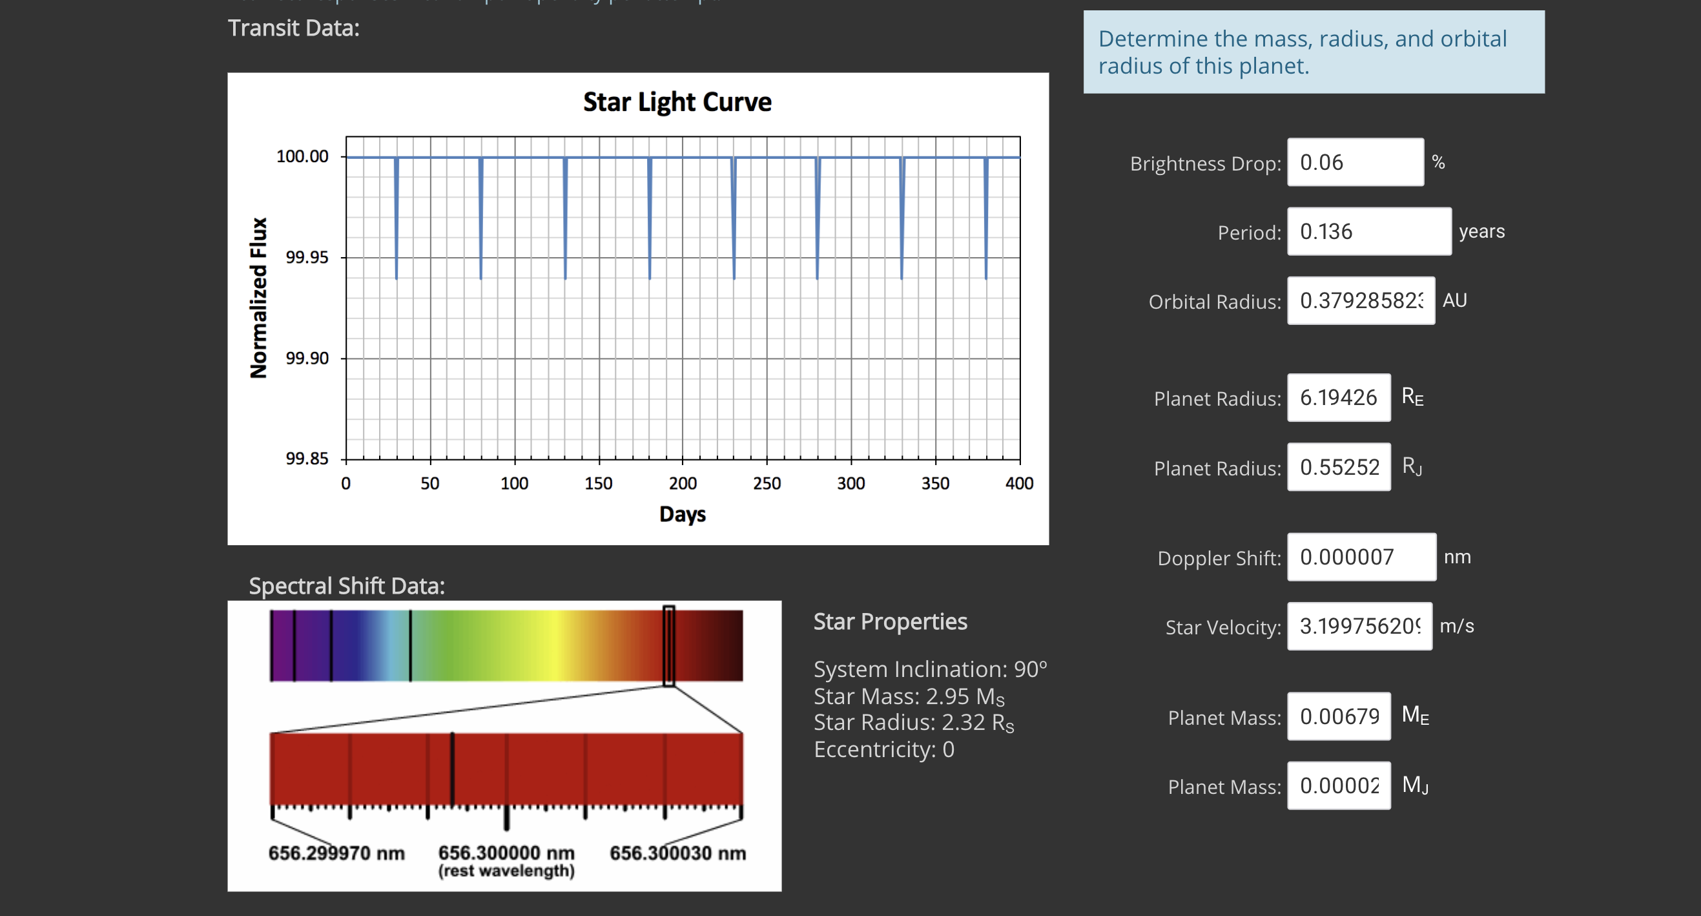Select the Orbital Radius AU field
Image resolution: width=1701 pixels, height=916 pixels.
(x=1360, y=301)
